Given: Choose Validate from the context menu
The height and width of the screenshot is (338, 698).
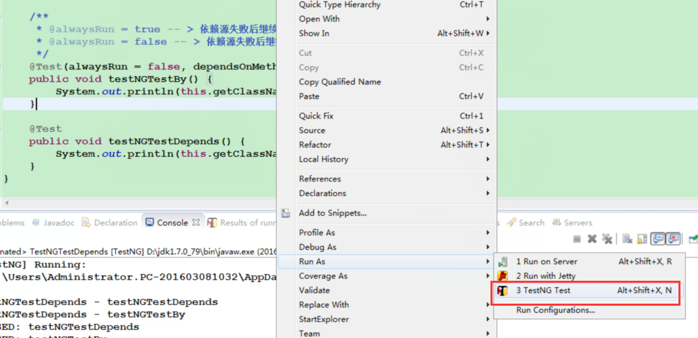Looking at the screenshot, I should [x=386, y=290].
